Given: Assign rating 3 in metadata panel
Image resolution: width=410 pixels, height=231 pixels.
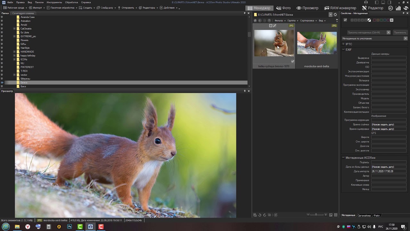Looking at the screenshot, I should tap(359, 20).
